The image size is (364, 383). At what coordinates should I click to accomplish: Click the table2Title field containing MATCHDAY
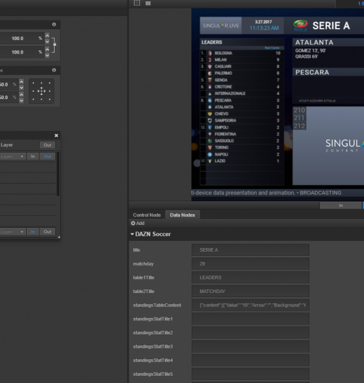[251, 291]
